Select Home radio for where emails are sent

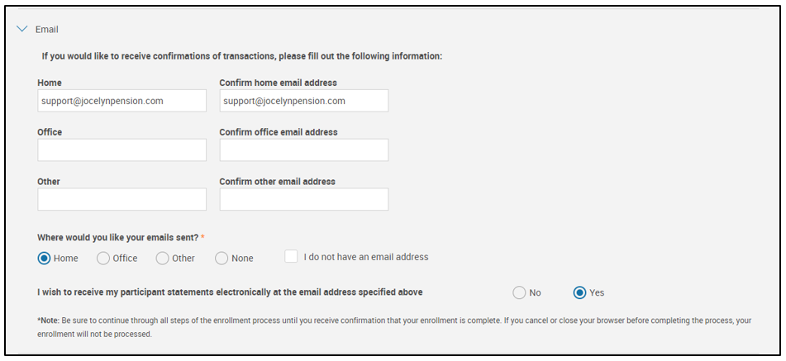[45, 258]
